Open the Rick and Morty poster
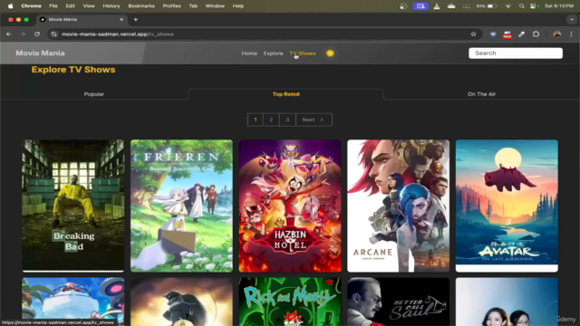The image size is (580, 326). (x=290, y=302)
